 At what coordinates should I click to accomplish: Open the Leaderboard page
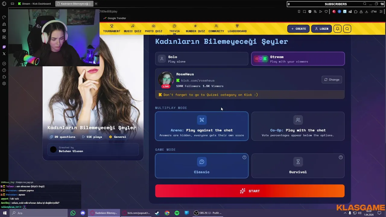pos(237,29)
